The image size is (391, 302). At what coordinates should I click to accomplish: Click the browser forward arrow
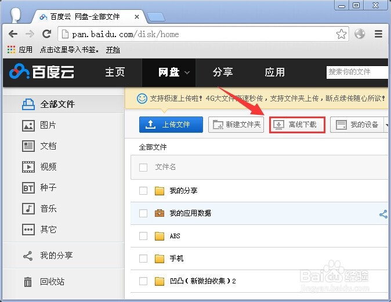tap(30, 34)
